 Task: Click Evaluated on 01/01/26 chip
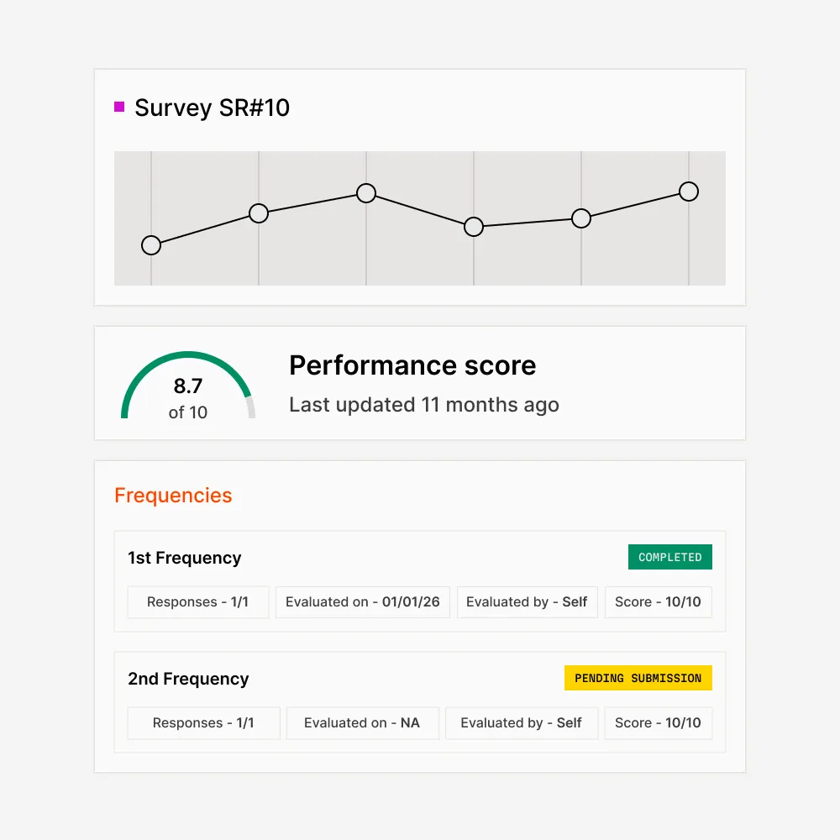[x=363, y=602]
